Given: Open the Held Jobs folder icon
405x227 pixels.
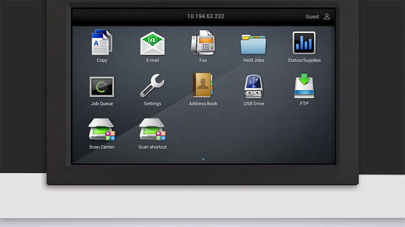Looking at the screenshot, I should (x=253, y=45).
